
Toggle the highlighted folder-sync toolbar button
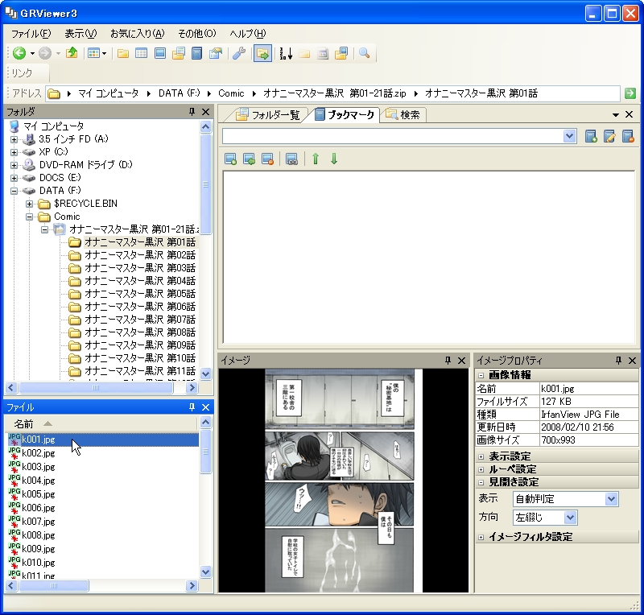(x=262, y=53)
